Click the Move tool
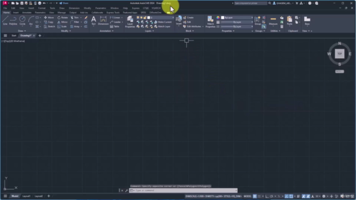 49,17
